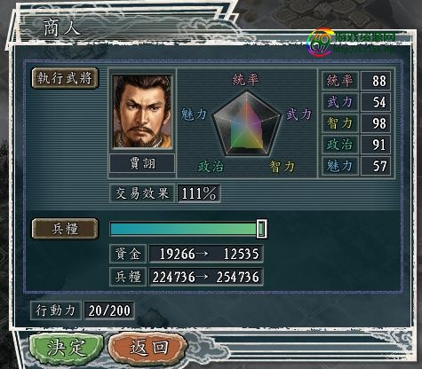This screenshot has height=369, width=422.
Task: Click the 資金 amount field
Action: 206,254
